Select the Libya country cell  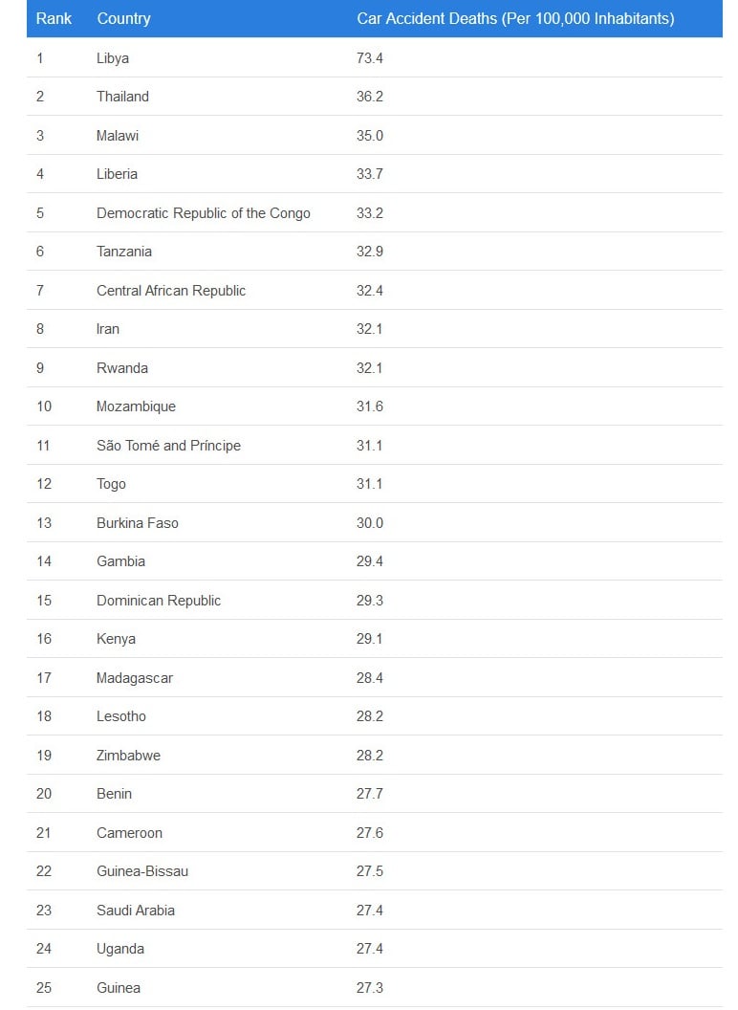(113, 58)
